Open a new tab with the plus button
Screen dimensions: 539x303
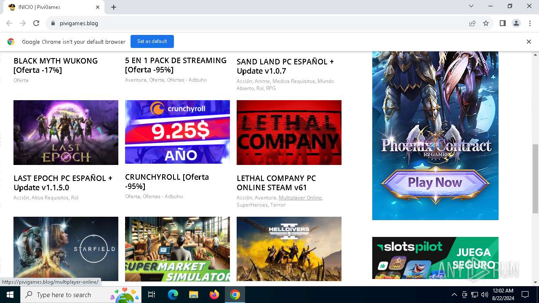click(x=114, y=7)
